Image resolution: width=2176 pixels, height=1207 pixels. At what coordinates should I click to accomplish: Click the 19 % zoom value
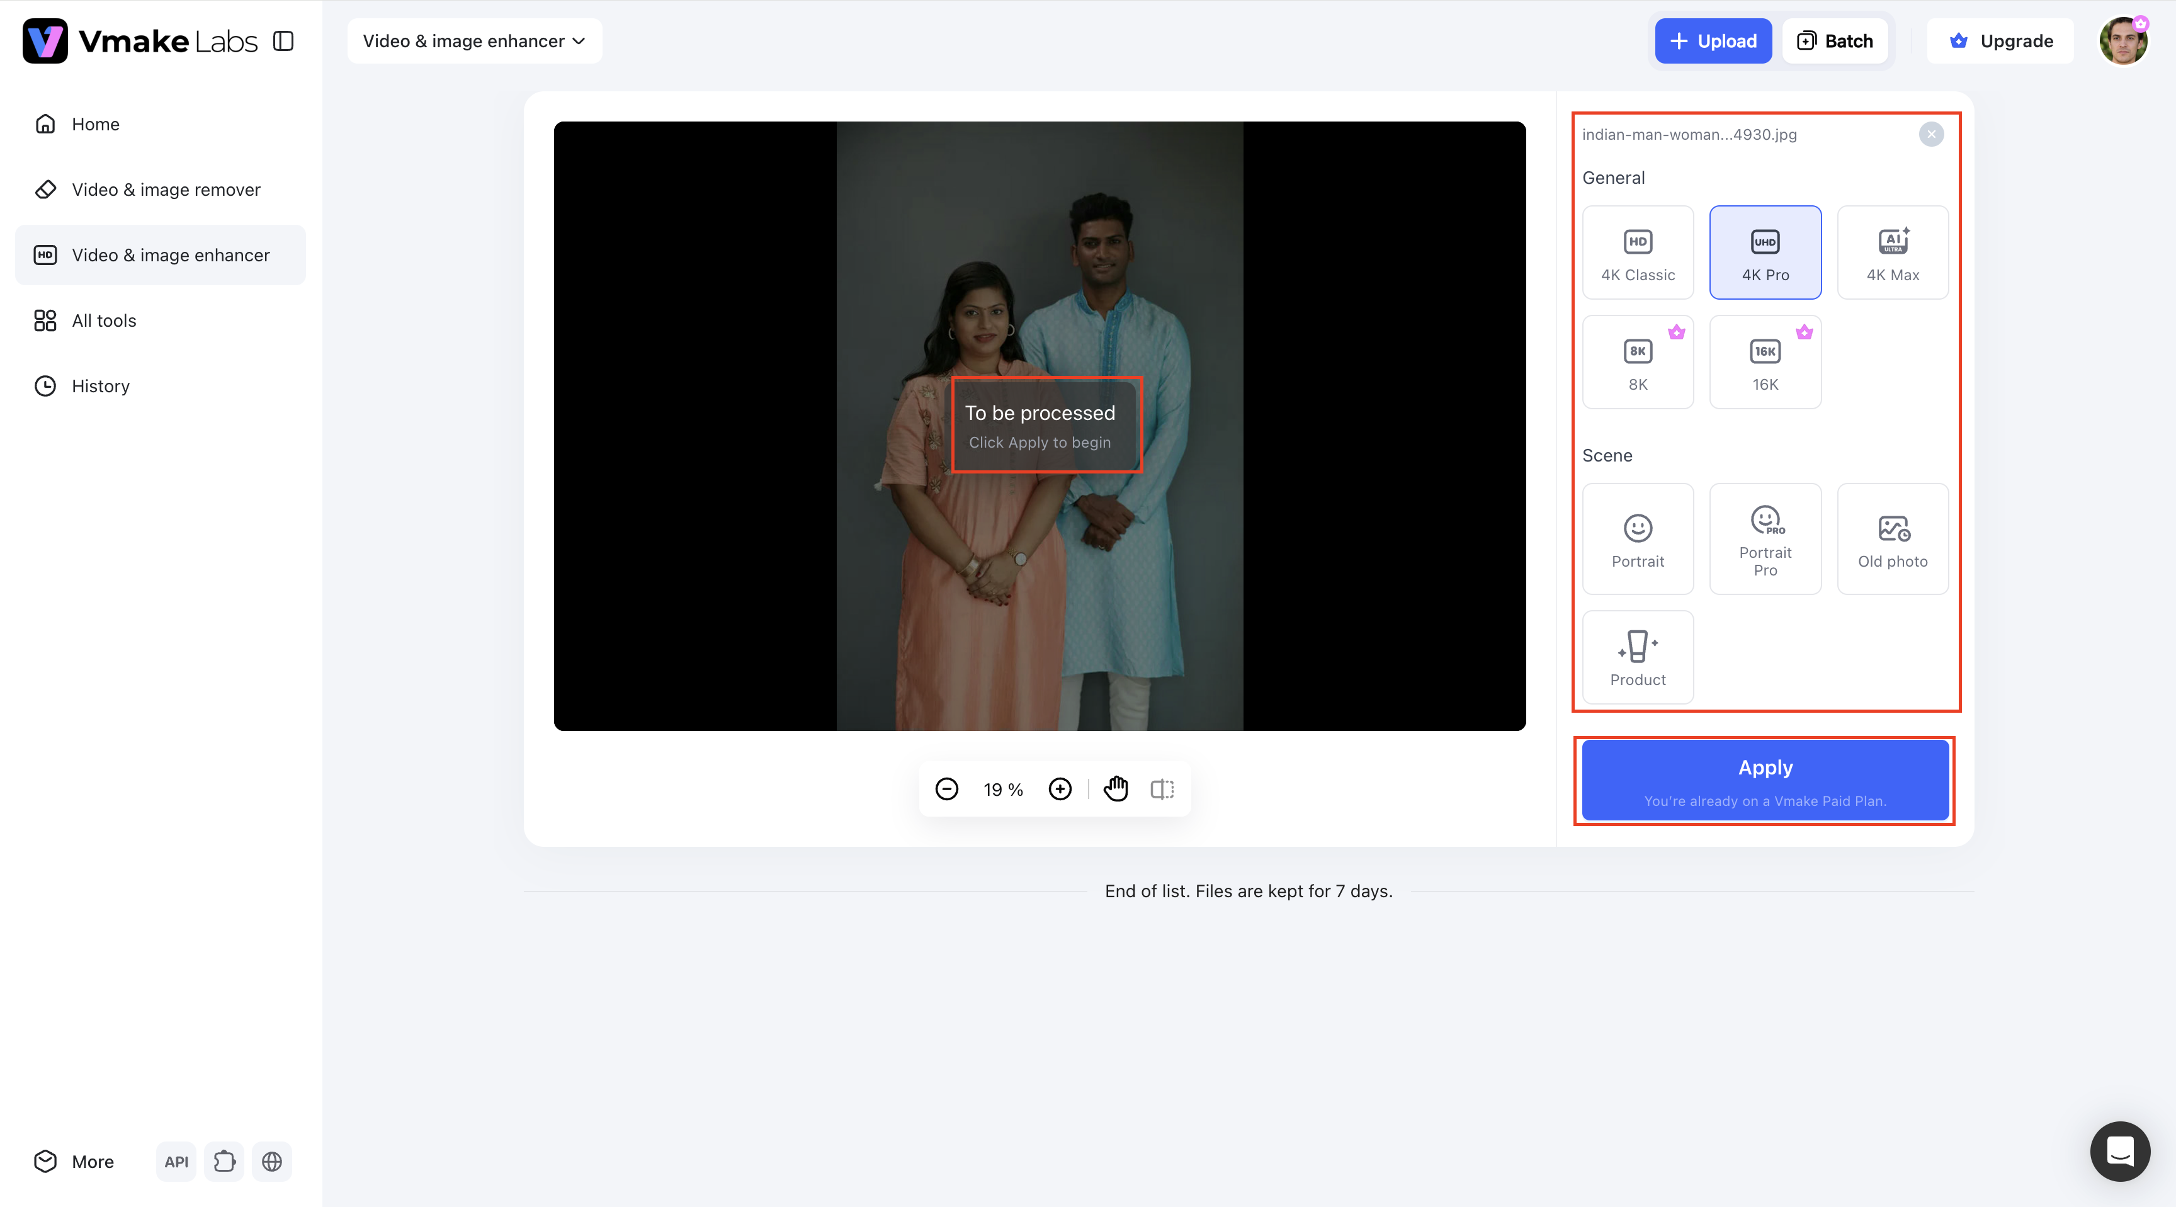pyautogui.click(x=1004, y=790)
